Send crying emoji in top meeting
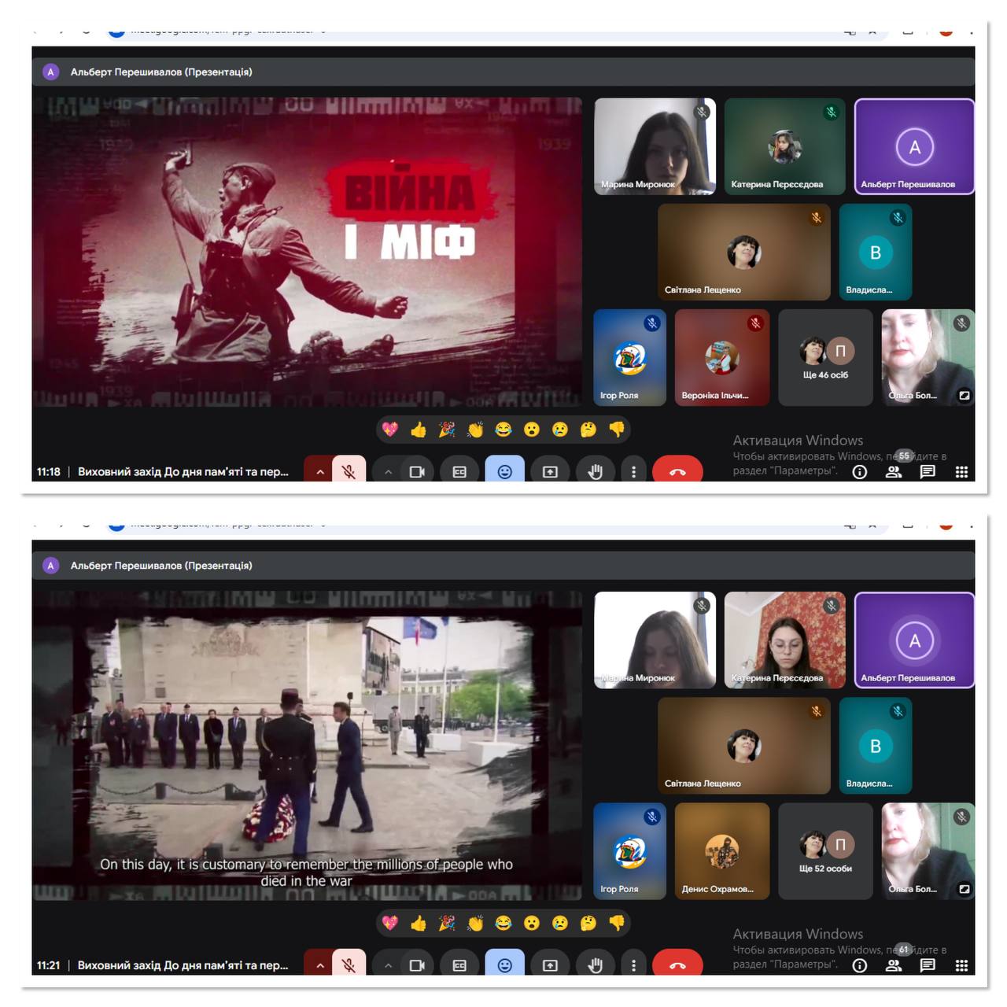 coord(560,430)
